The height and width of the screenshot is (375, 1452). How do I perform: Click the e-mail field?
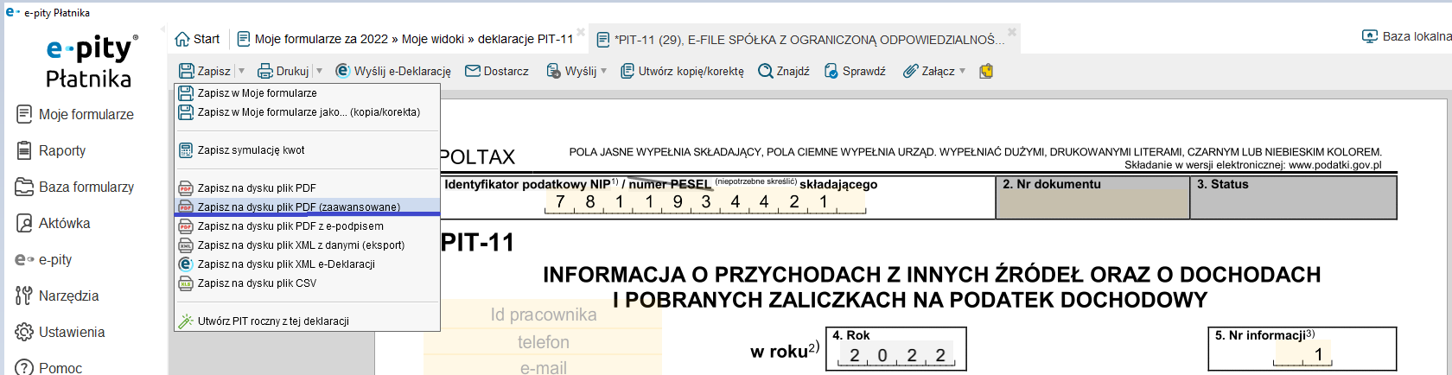tap(543, 367)
